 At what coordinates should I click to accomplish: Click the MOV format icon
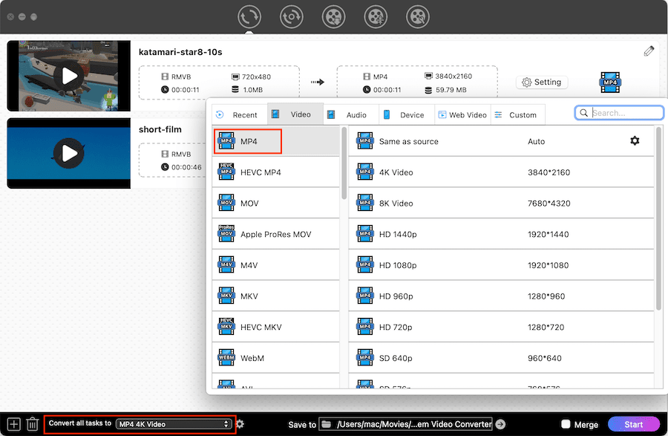pyautogui.click(x=226, y=203)
